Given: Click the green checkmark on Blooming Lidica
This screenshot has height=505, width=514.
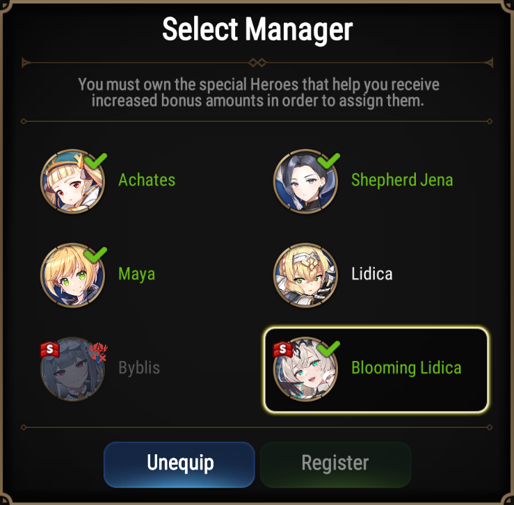Looking at the screenshot, I should [328, 348].
